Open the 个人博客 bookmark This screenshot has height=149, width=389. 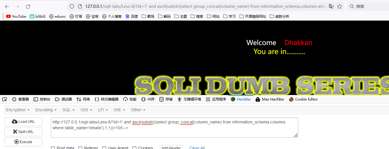point(112,17)
